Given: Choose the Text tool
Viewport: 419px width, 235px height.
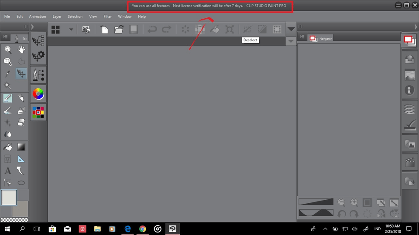Looking at the screenshot, I should click(x=8, y=171).
